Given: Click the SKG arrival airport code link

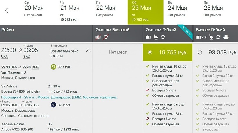Looking at the screenshot, I should 27,57.
